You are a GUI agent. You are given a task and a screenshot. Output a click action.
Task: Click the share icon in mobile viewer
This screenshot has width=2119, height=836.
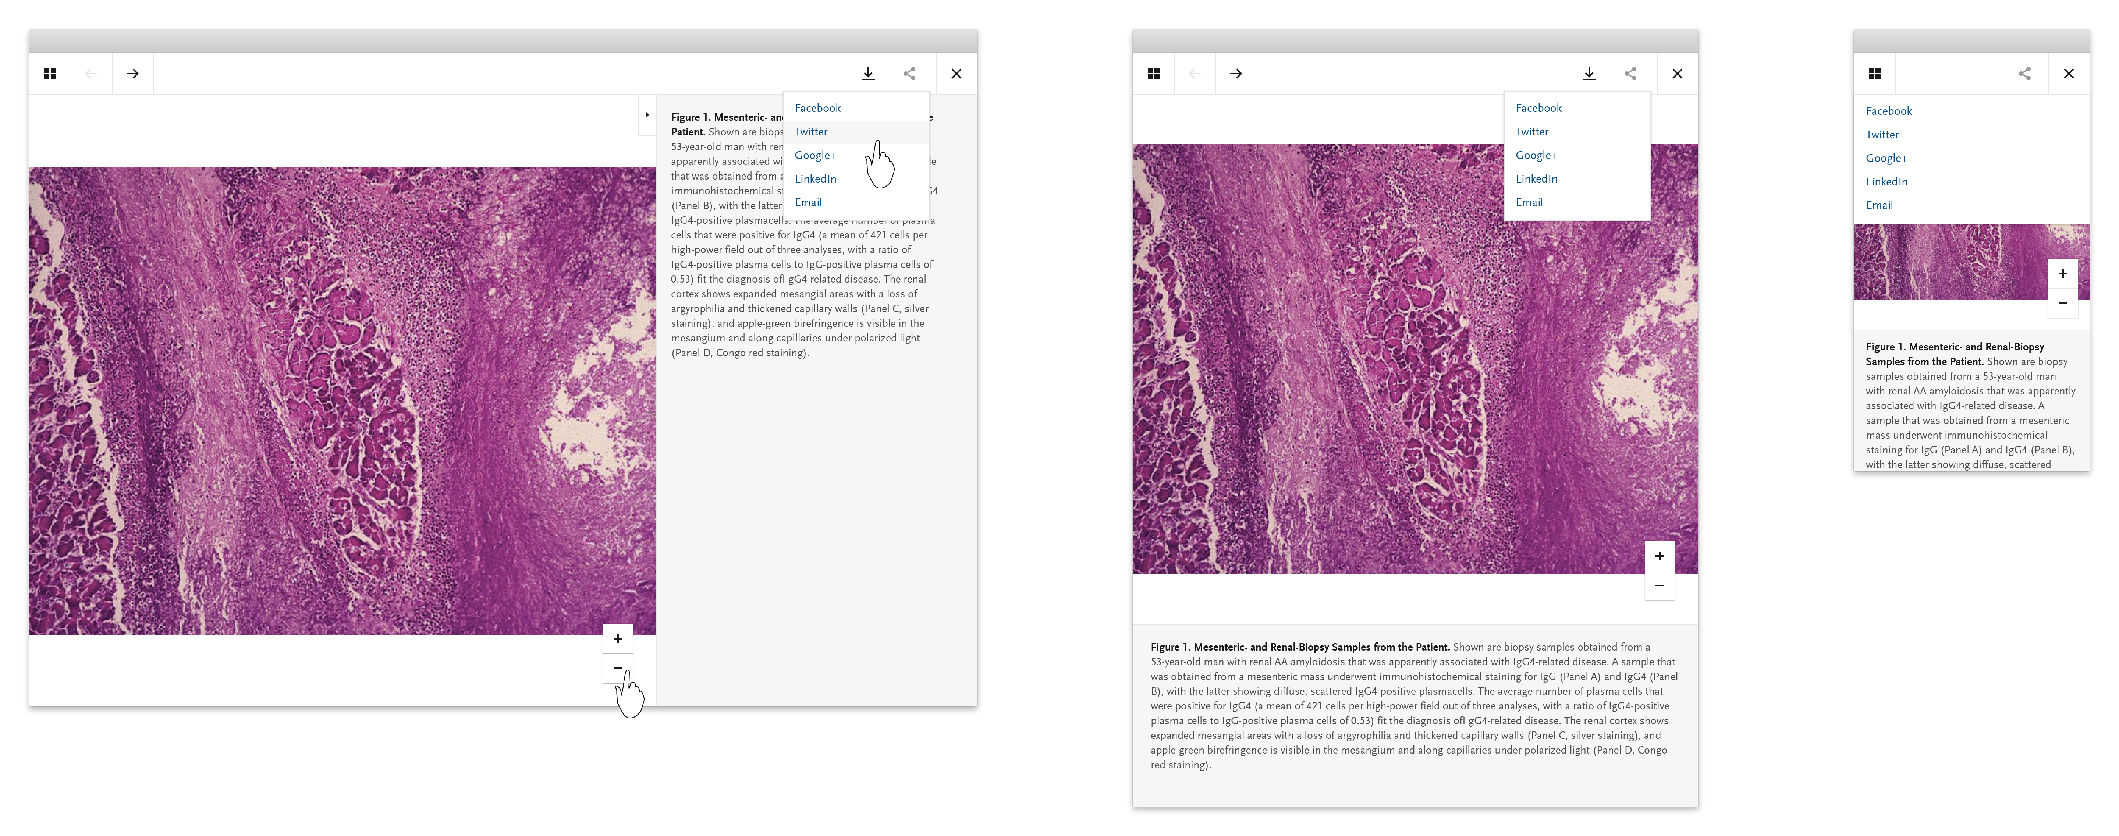(x=2024, y=74)
